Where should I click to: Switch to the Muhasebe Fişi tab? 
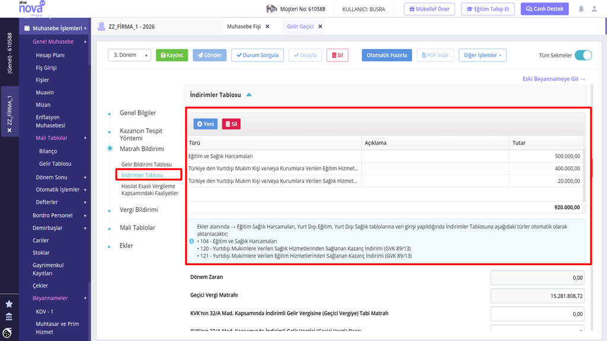[244, 27]
